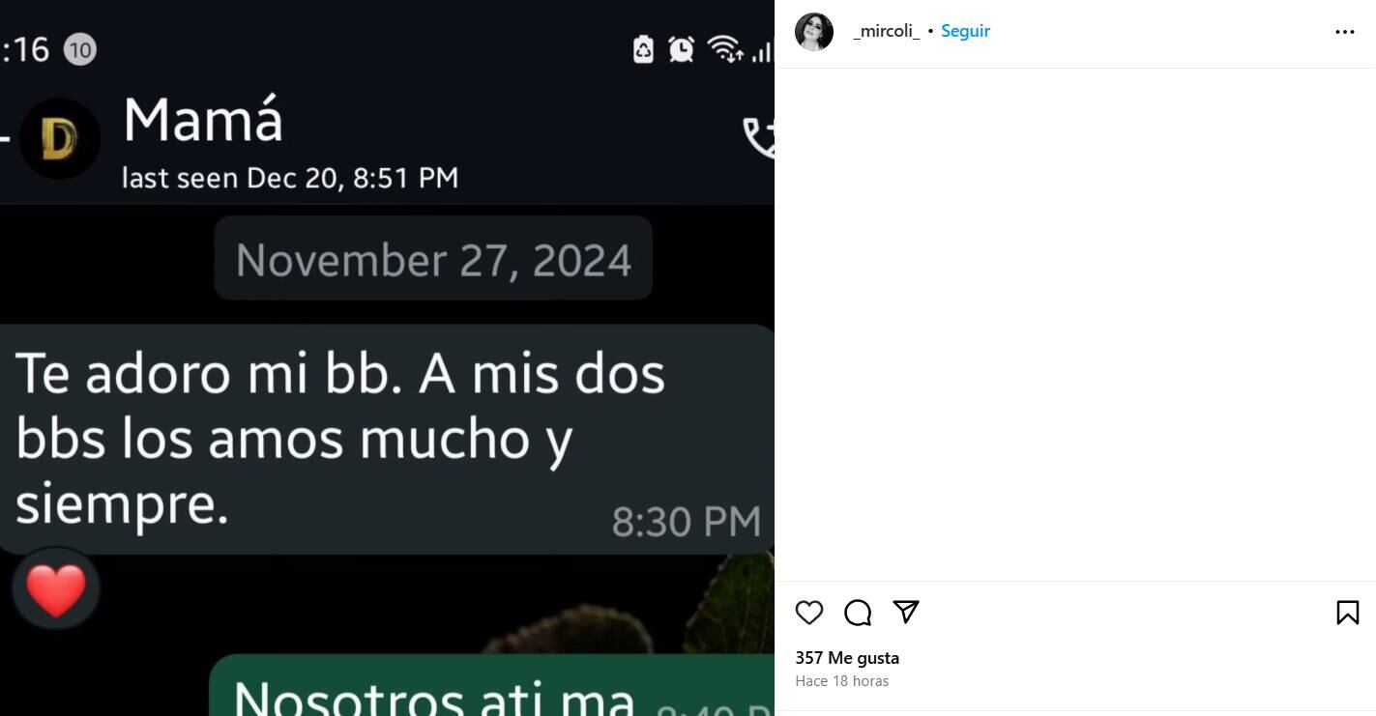The height and width of the screenshot is (716, 1376).
Task: Open the Mamá contact avatar with D logo
Action: point(60,139)
